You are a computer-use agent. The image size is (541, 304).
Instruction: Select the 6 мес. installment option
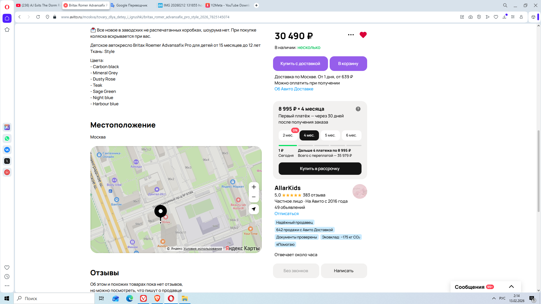(x=351, y=135)
